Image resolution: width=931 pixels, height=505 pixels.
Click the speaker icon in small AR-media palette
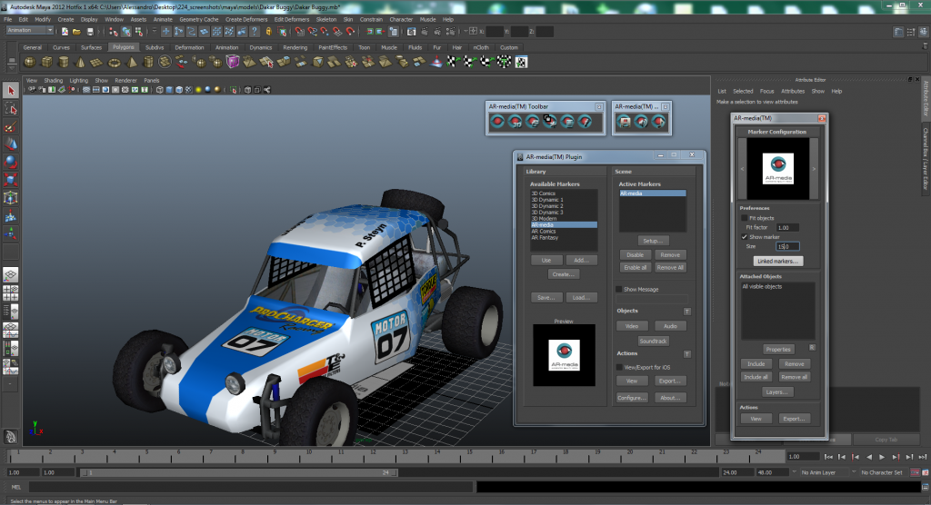(641, 122)
